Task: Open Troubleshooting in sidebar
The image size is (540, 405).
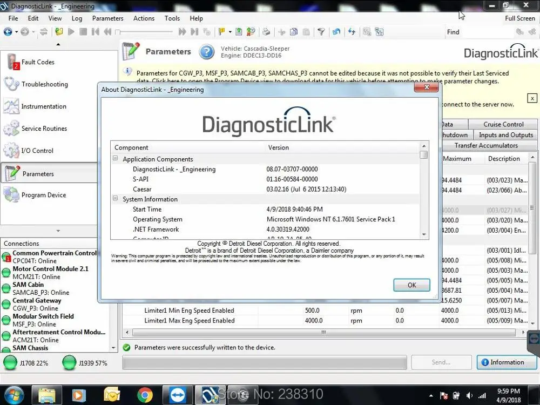Action: pos(44,84)
